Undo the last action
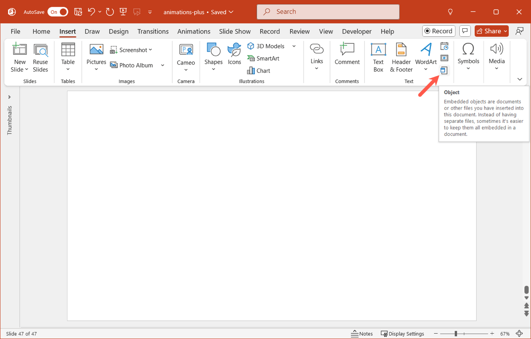 [x=91, y=12]
